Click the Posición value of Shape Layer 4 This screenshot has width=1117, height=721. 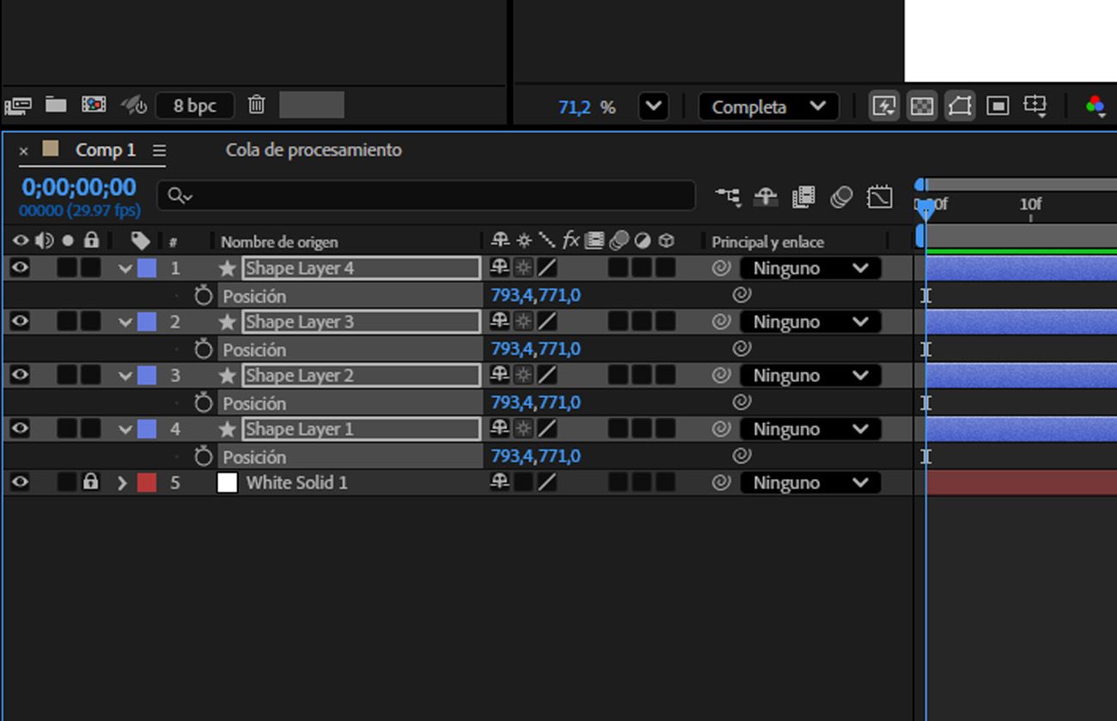point(535,295)
